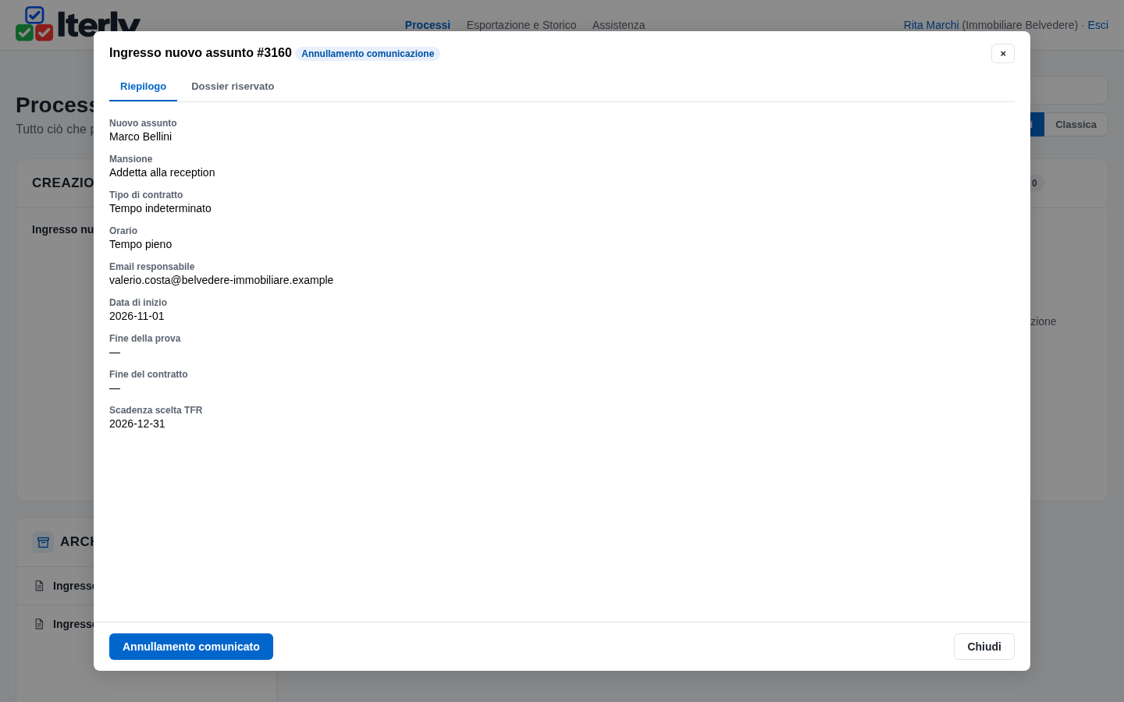The image size is (1124, 702).
Task: Click the Tempo pieno value
Action: [140, 244]
